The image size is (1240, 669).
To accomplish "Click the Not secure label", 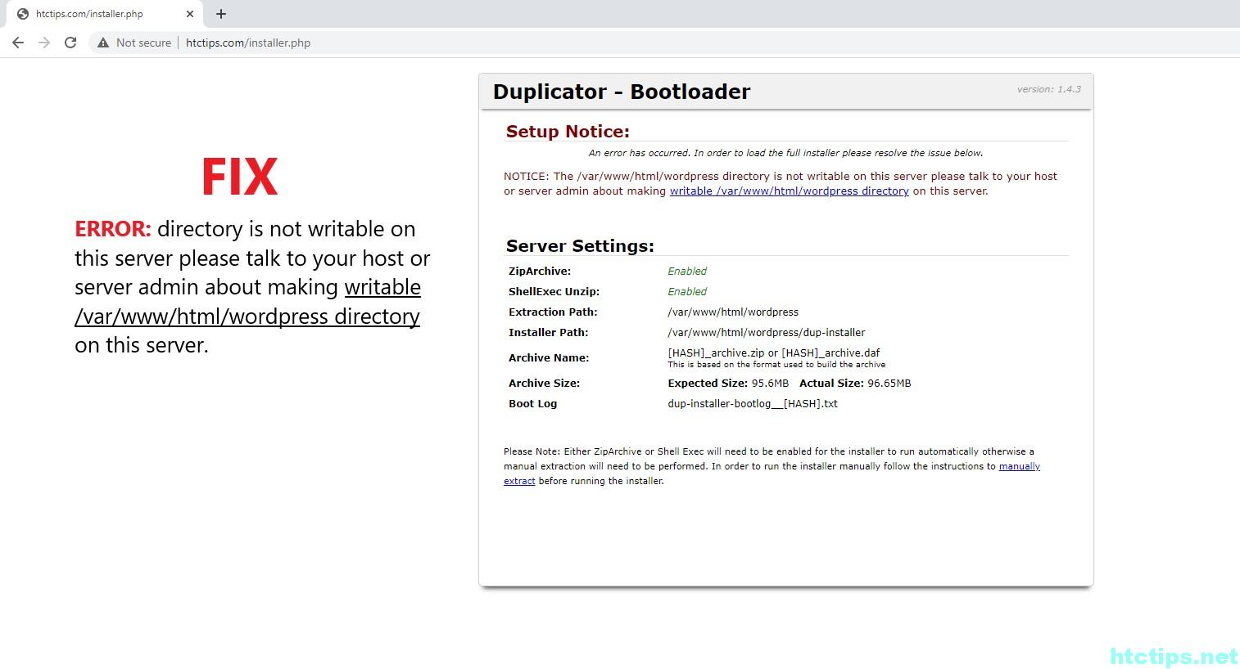I will click(143, 43).
